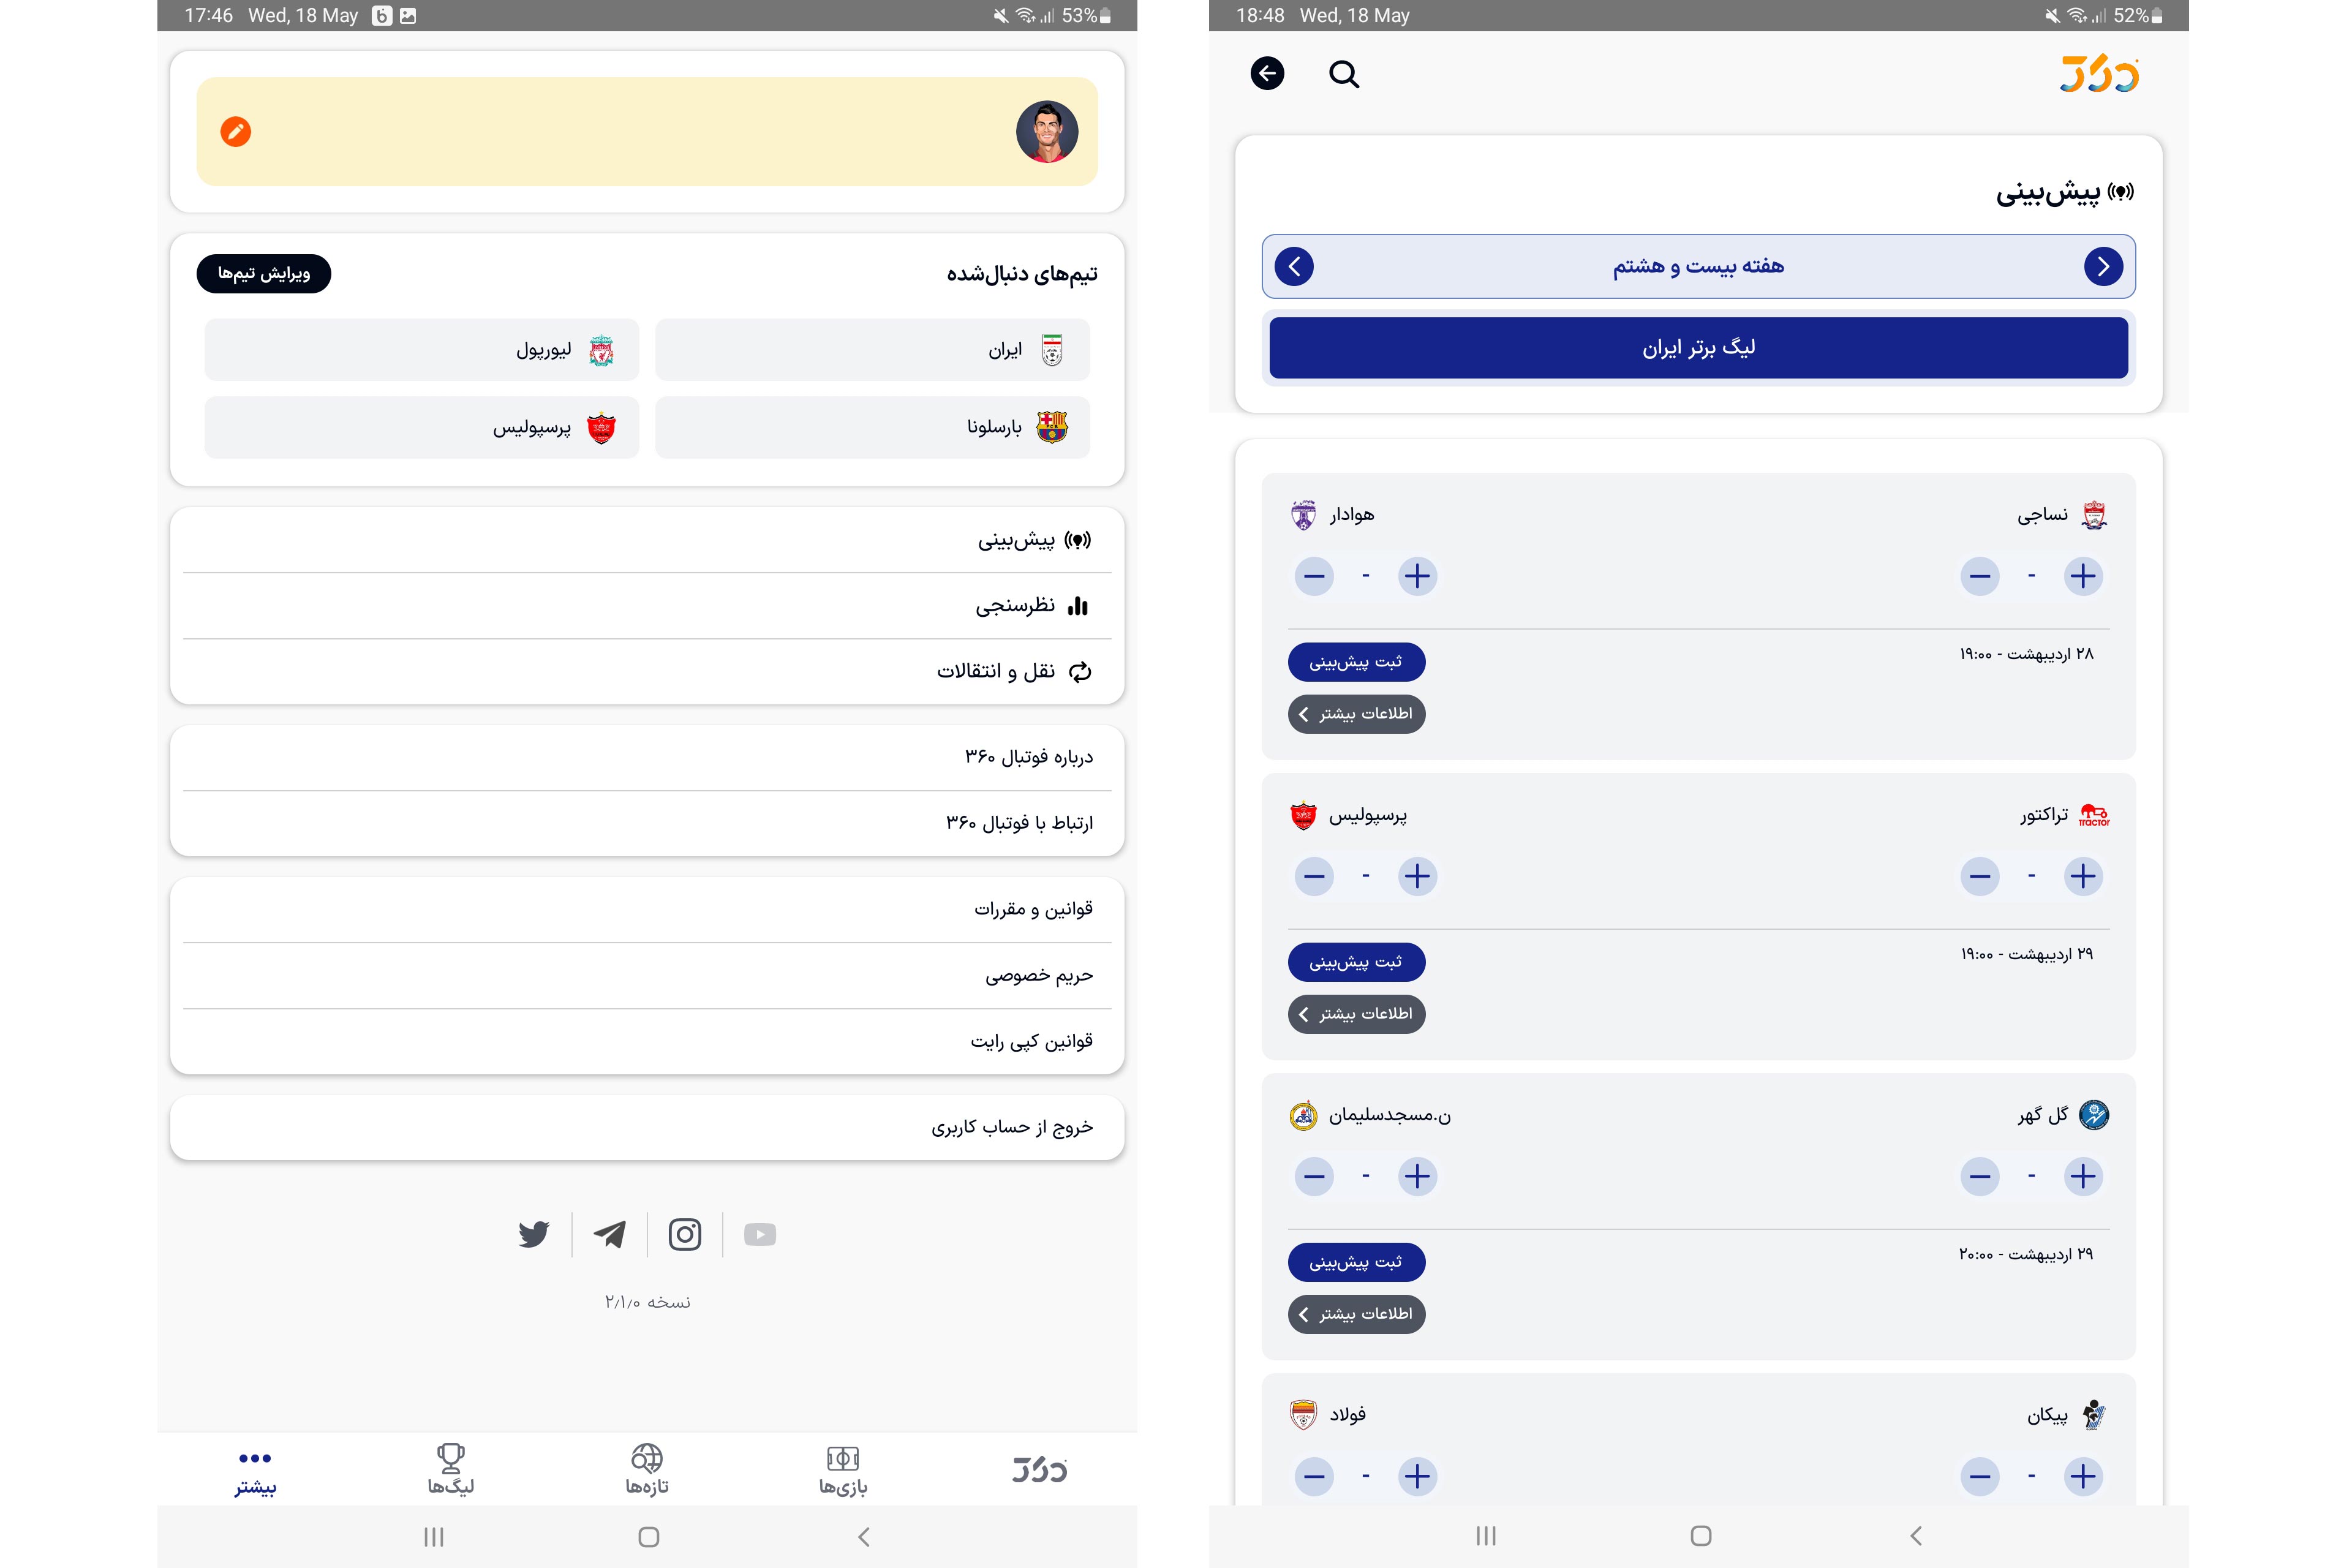
Task: Go back using the black arrow icon
Action: [x=1267, y=73]
